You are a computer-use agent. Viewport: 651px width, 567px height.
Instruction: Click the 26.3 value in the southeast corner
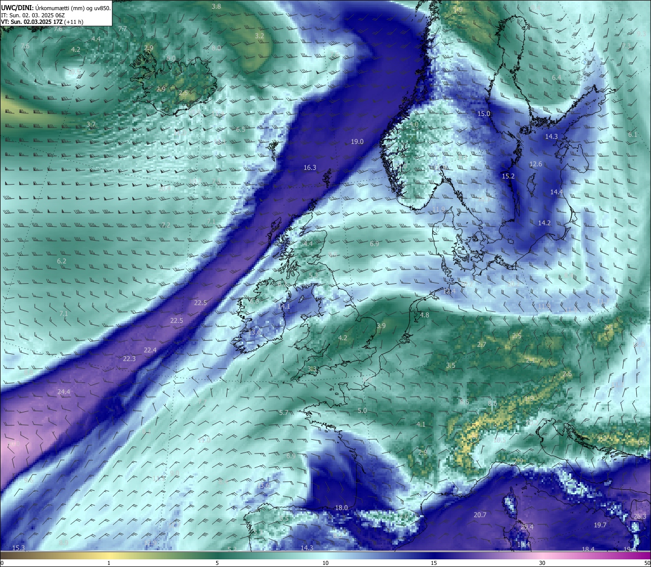640,517
